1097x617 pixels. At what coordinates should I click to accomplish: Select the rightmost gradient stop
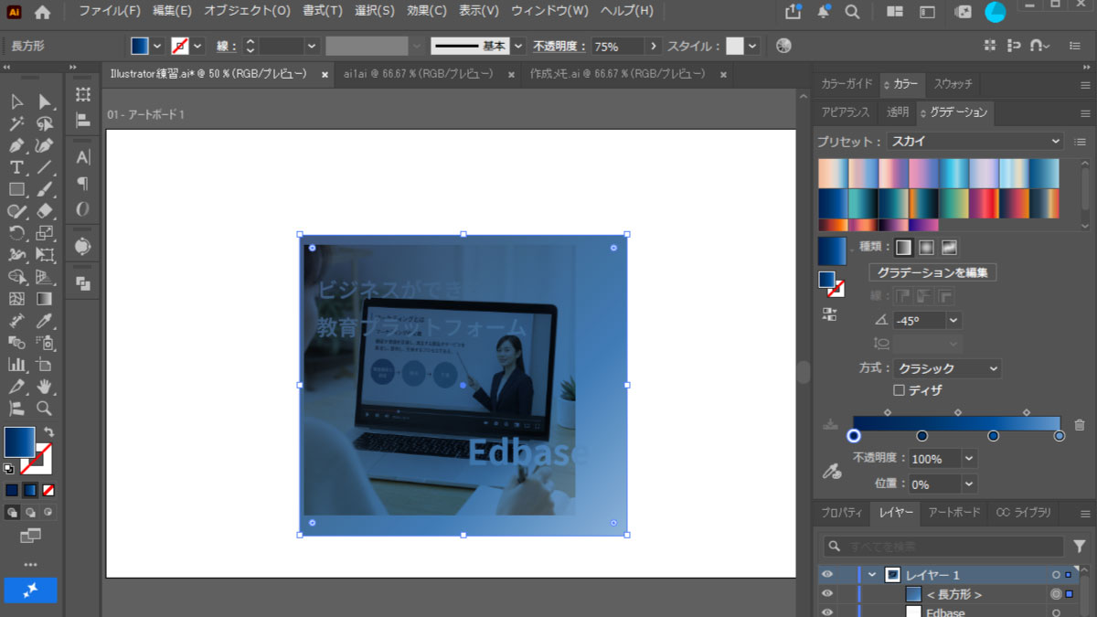(1060, 436)
